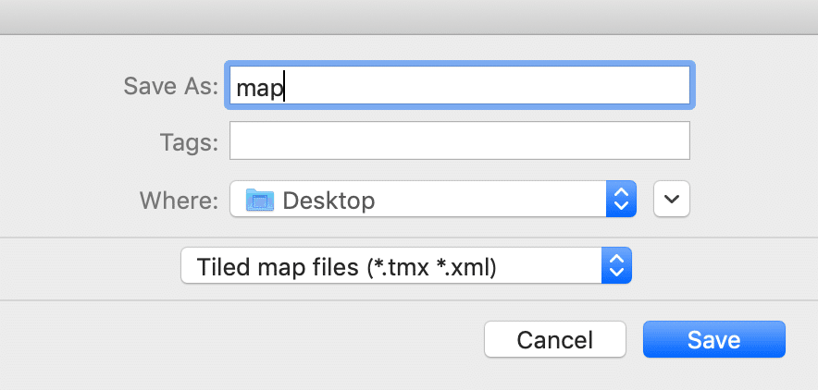Click the right end of the Tags field
This screenshot has width=818, height=390.
click(671, 141)
